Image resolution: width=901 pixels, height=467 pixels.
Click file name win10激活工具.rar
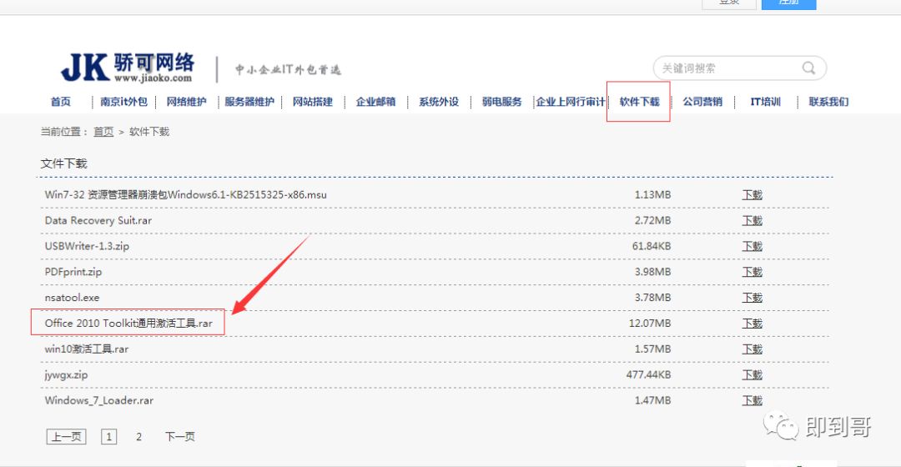click(x=87, y=349)
